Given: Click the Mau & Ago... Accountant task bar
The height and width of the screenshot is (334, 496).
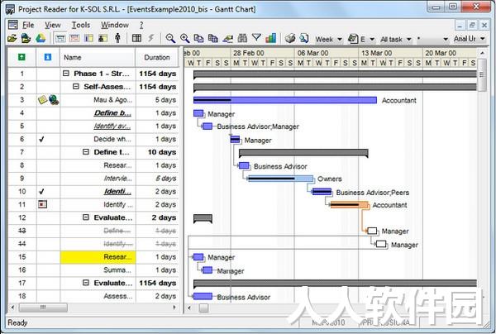Looking at the screenshot, I should [285, 100].
